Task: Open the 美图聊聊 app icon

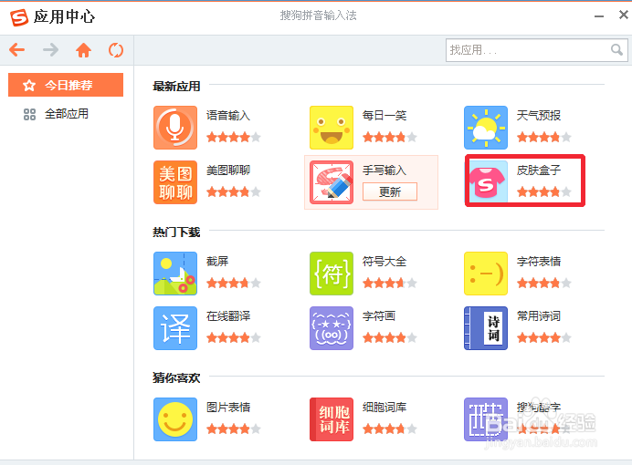Action: (175, 182)
